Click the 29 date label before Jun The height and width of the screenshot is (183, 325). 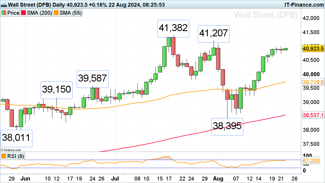[12, 179]
